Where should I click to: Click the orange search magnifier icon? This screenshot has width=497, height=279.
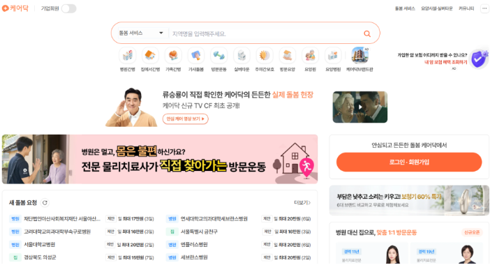click(x=367, y=33)
